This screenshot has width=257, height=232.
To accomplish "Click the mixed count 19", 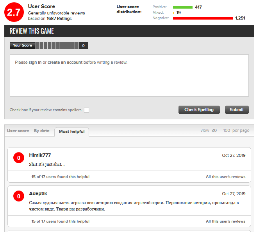I will click(178, 13).
